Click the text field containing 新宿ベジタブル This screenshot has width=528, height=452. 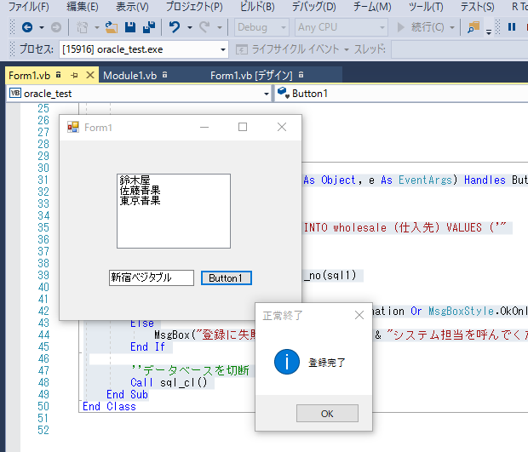point(151,278)
